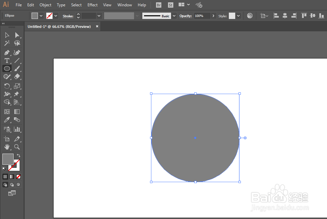327x219 pixels.
Task: Select the Gradient tool
Action: pyautogui.click(x=17, y=112)
